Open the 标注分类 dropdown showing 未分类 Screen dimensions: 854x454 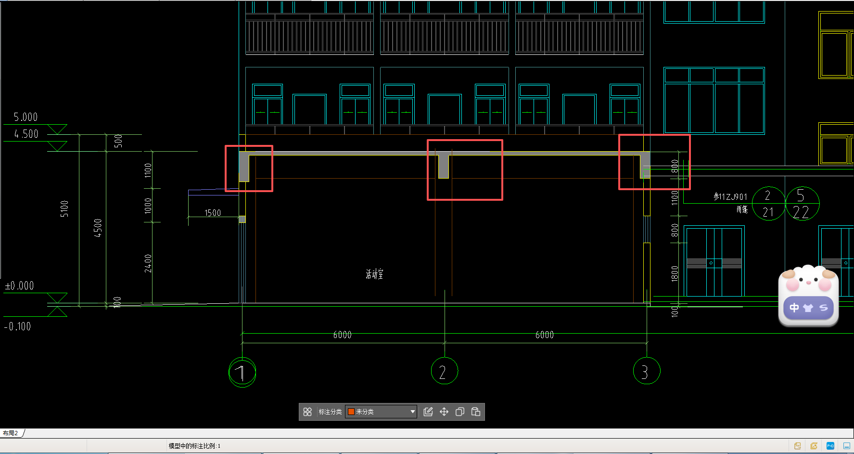(381, 412)
